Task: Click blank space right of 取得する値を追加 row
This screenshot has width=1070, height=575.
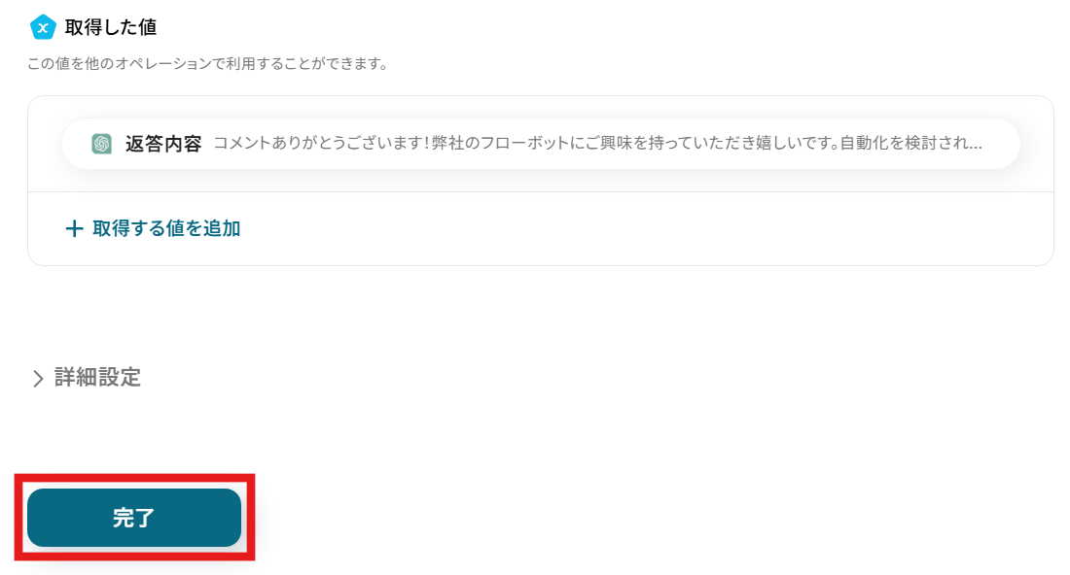Action: click(641, 229)
